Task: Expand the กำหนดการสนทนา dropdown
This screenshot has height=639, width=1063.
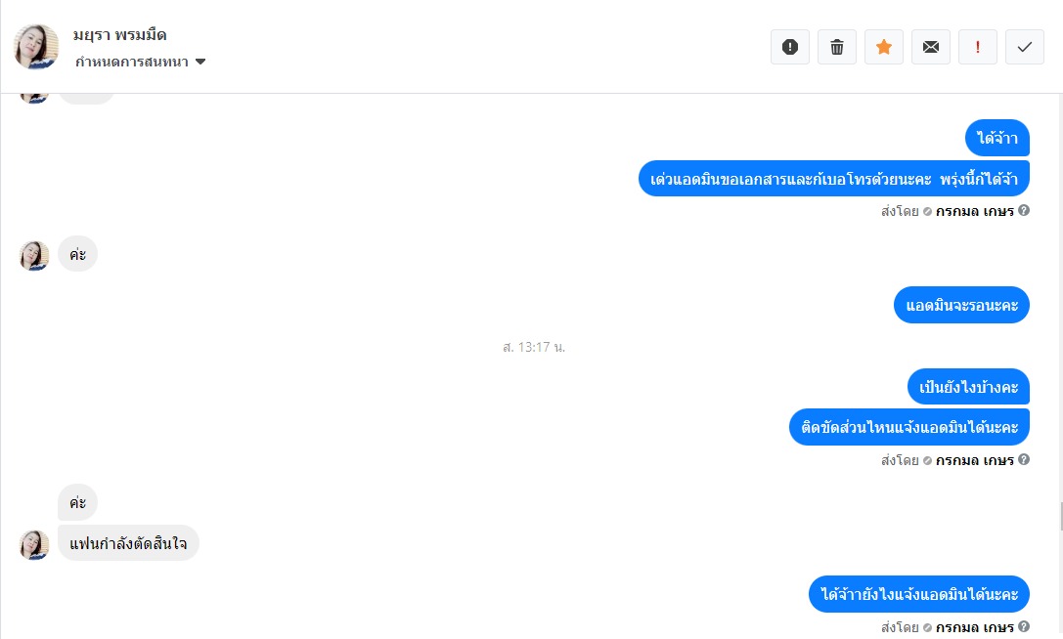Action: (x=141, y=62)
